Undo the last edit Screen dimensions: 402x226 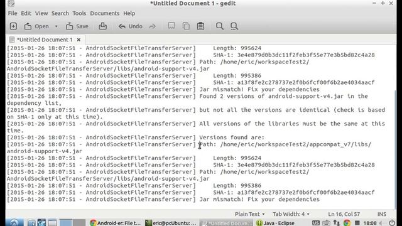click(130, 26)
